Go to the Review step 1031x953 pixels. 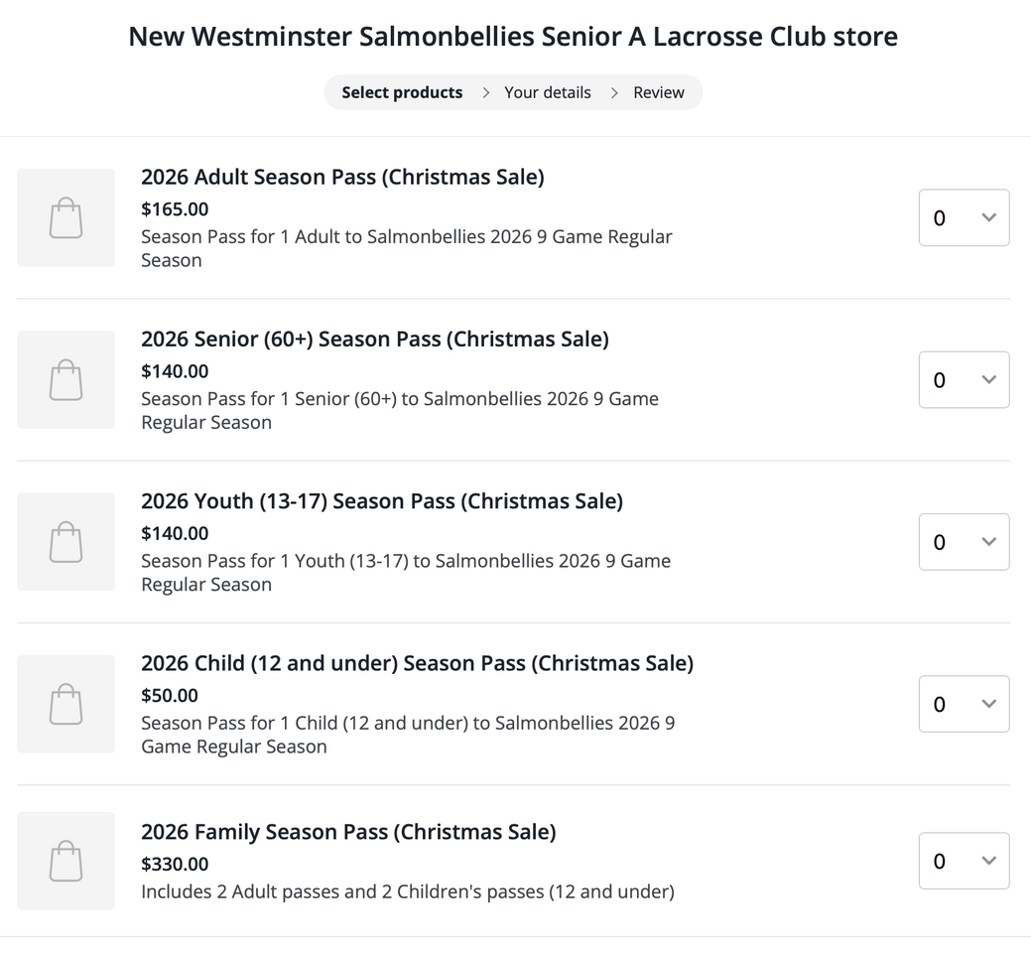659,92
